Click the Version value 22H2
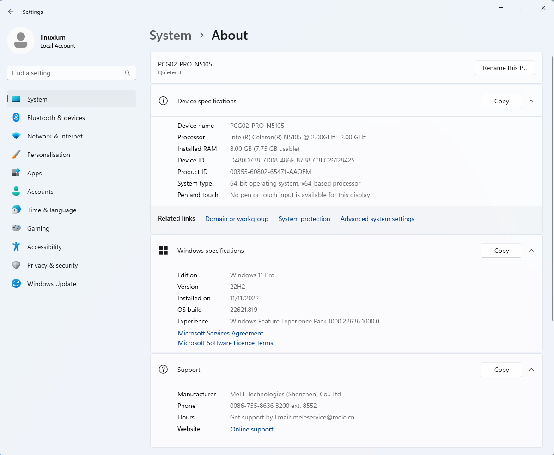 tap(237, 287)
